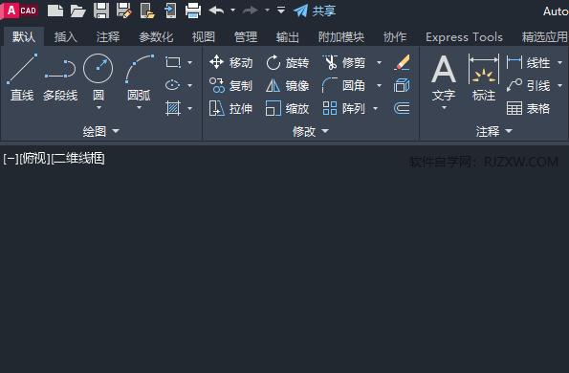Insert a 表格 table
This screenshot has width=569, height=373.
529,108
